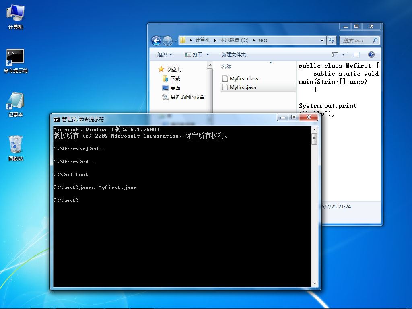Click the command prompt scroll up arrow
Image resolution: width=412 pixels, height=309 pixels.
point(315,130)
